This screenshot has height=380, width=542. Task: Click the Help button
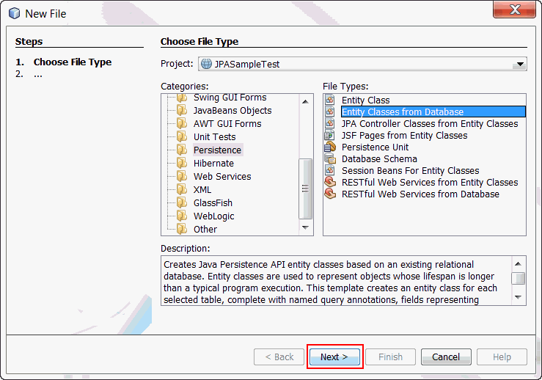coord(502,357)
